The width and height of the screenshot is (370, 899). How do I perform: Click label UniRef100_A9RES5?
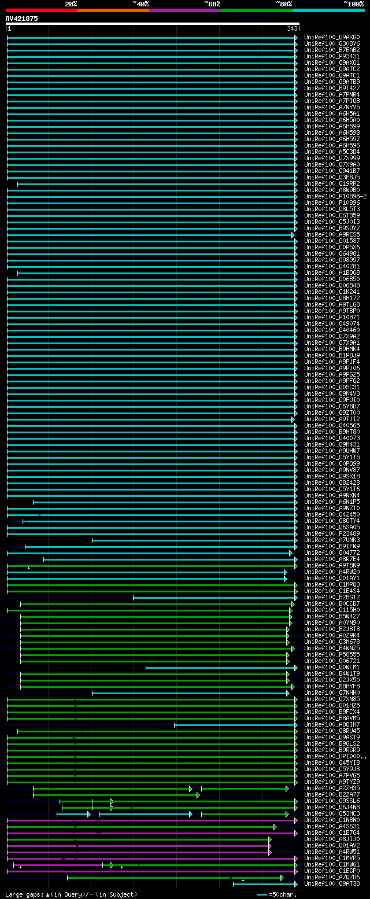pyautogui.click(x=332, y=235)
